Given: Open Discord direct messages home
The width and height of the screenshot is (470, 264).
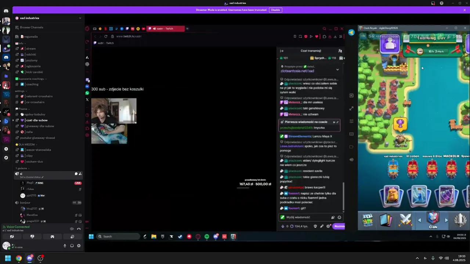Looking at the screenshot, I should [x=6, y=11].
